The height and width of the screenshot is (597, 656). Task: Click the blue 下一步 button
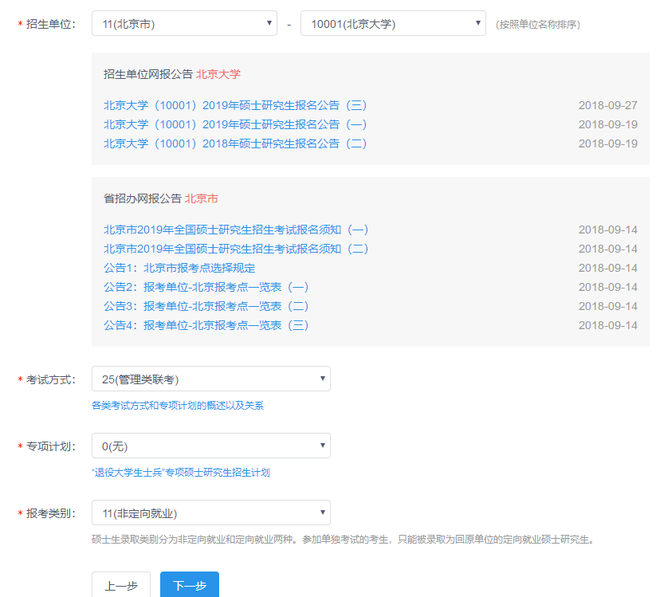click(x=190, y=585)
